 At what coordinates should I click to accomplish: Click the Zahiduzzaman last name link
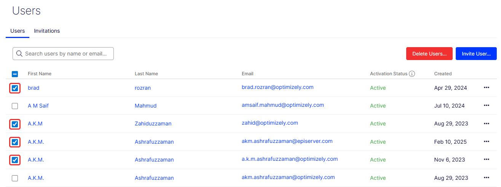[x=153, y=124]
